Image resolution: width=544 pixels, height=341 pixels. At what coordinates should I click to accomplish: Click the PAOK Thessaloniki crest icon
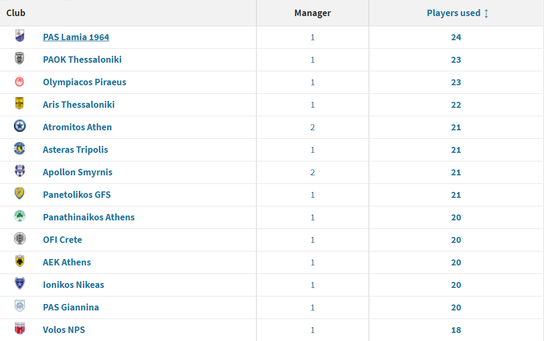click(x=20, y=58)
